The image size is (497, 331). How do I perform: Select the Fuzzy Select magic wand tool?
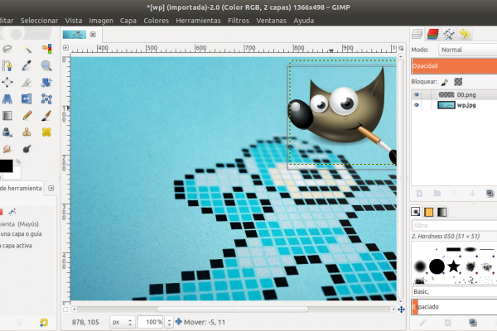click(x=27, y=49)
